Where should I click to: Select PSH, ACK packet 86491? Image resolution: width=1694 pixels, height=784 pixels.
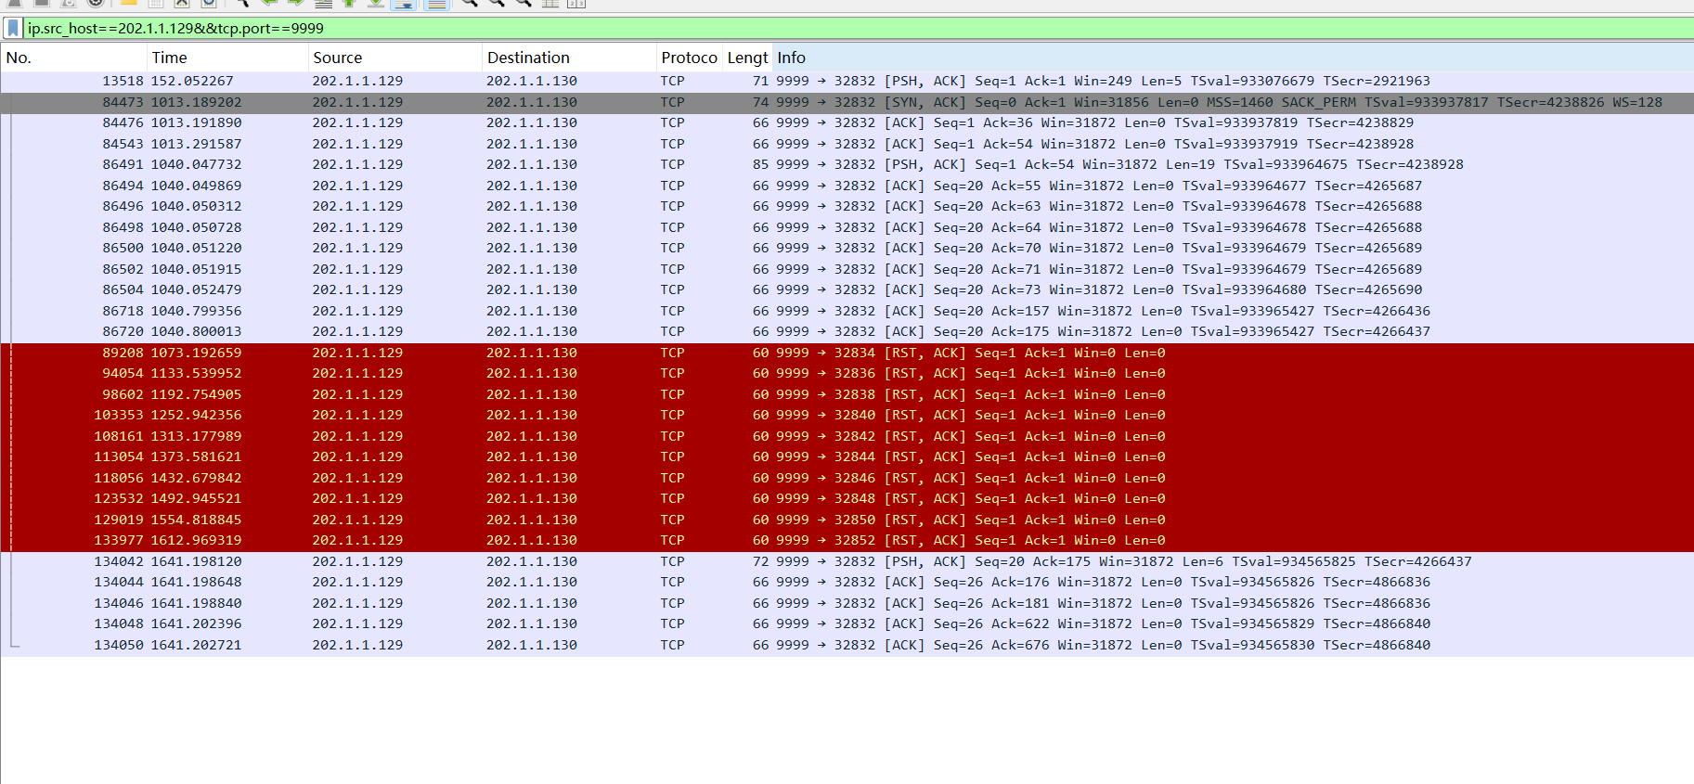click(847, 165)
